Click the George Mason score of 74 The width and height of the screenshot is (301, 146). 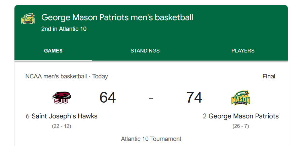coord(194,98)
